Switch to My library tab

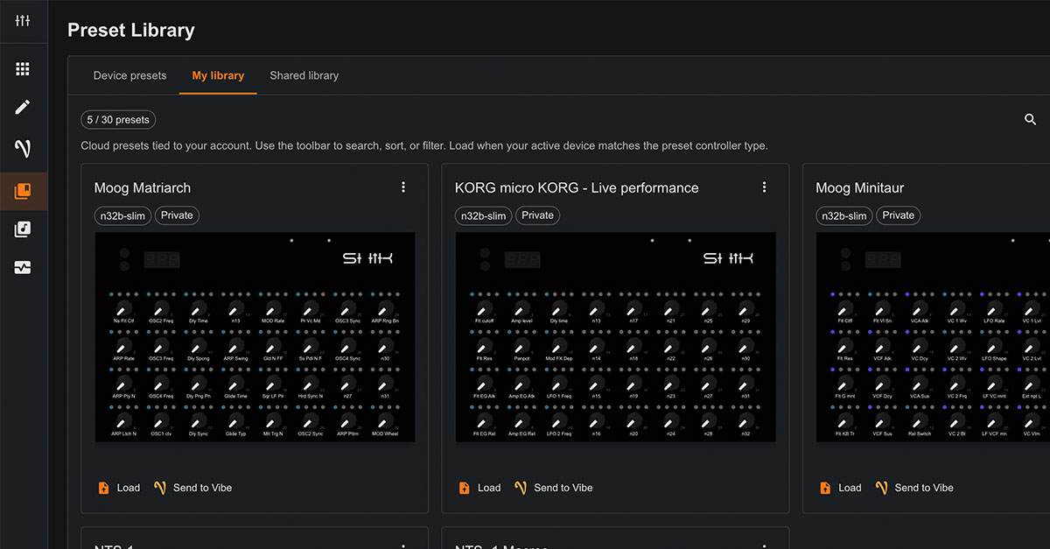[x=218, y=75]
